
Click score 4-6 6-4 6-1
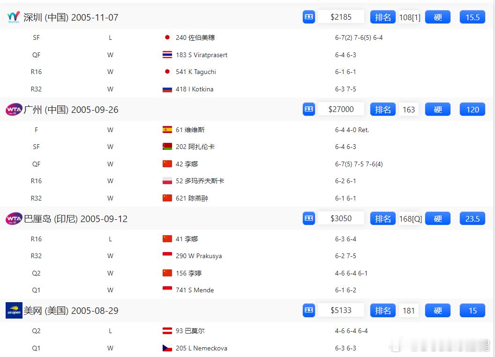[x=351, y=273]
